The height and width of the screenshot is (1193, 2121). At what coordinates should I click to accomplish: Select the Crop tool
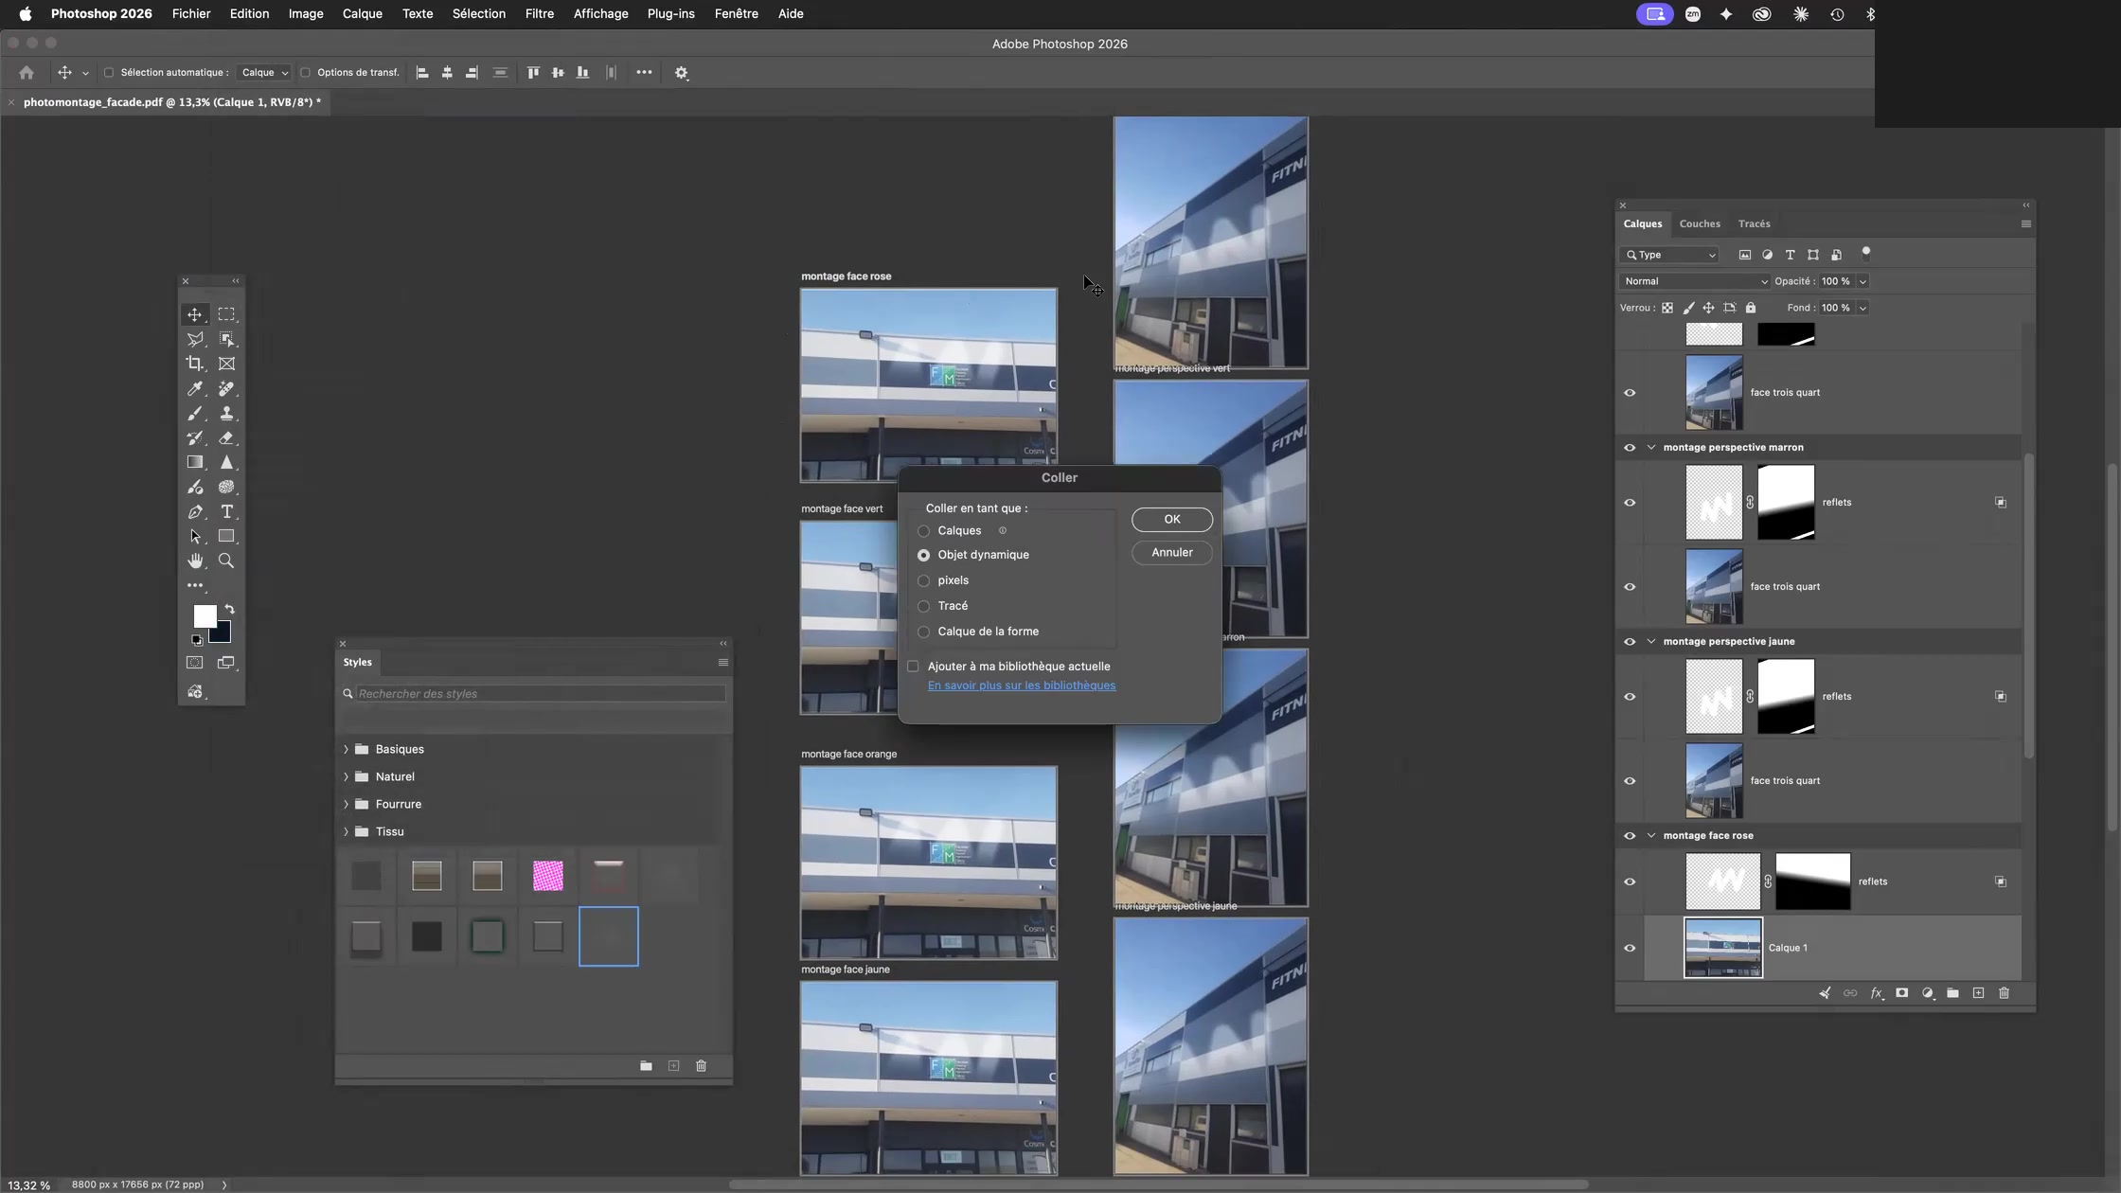pyautogui.click(x=194, y=364)
